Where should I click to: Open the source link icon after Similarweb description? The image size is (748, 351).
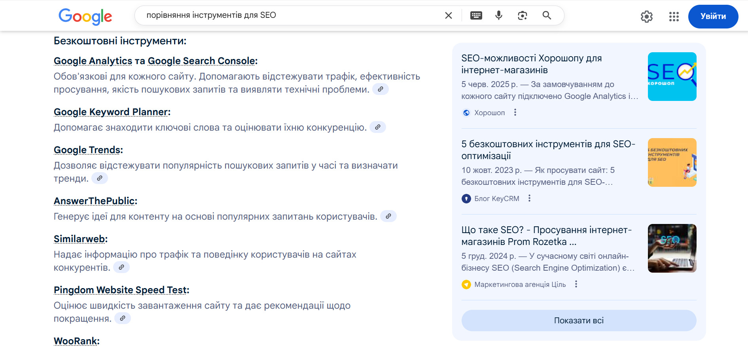121,267
